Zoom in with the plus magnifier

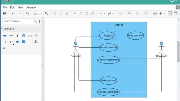[x=46, y=13]
